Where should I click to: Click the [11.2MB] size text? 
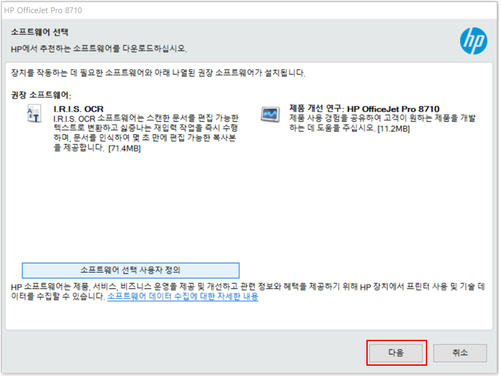click(394, 129)
